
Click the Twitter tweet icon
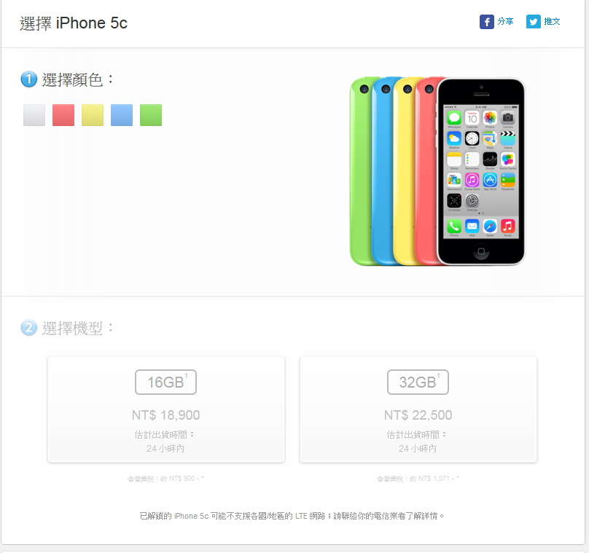[533, 22]
